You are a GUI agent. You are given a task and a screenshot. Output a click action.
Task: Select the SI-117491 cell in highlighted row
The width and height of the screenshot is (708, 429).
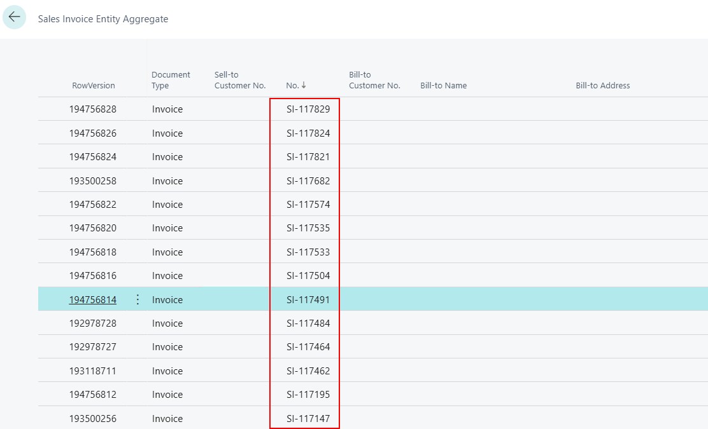pos(308,300)
